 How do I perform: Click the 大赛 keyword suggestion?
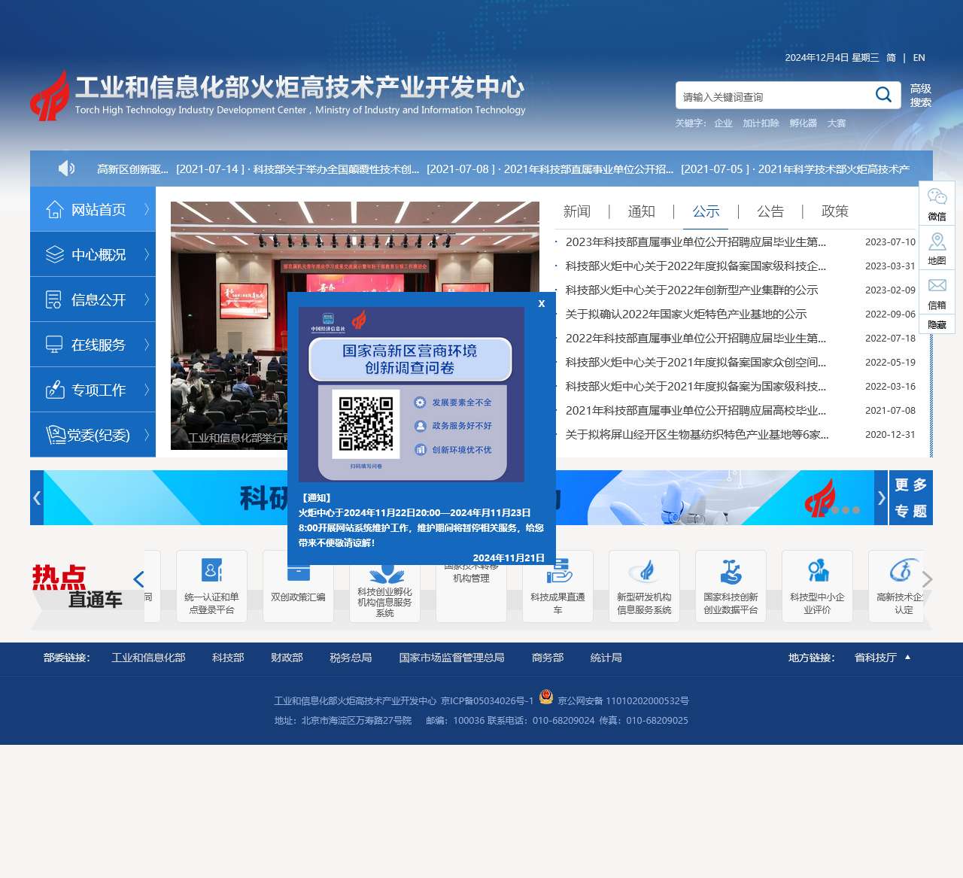tap(837, 123)
